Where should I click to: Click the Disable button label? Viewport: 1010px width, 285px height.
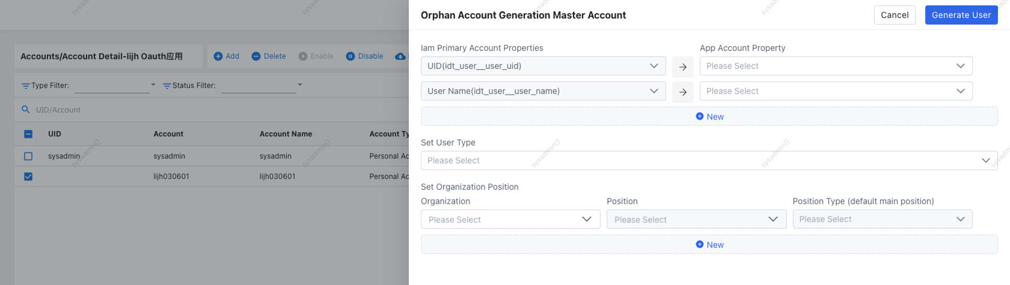click(370, 56)
